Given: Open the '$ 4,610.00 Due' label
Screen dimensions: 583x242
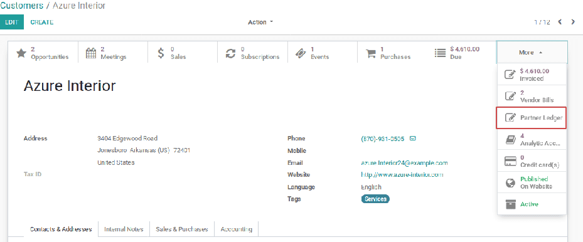Looking at the screenshot, I should [465, 53].
